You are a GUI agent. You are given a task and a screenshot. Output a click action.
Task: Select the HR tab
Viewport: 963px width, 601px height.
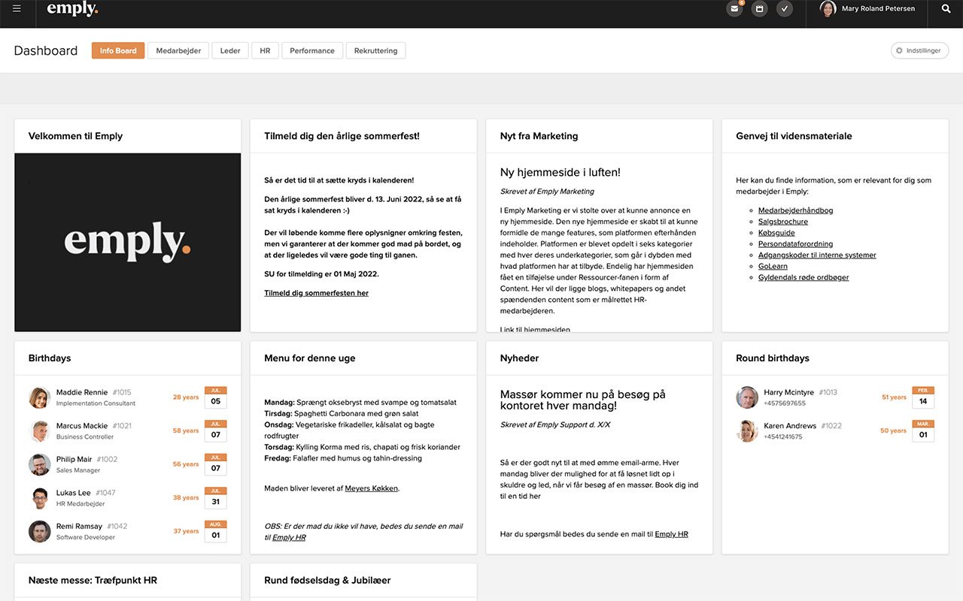click(265, 50)
